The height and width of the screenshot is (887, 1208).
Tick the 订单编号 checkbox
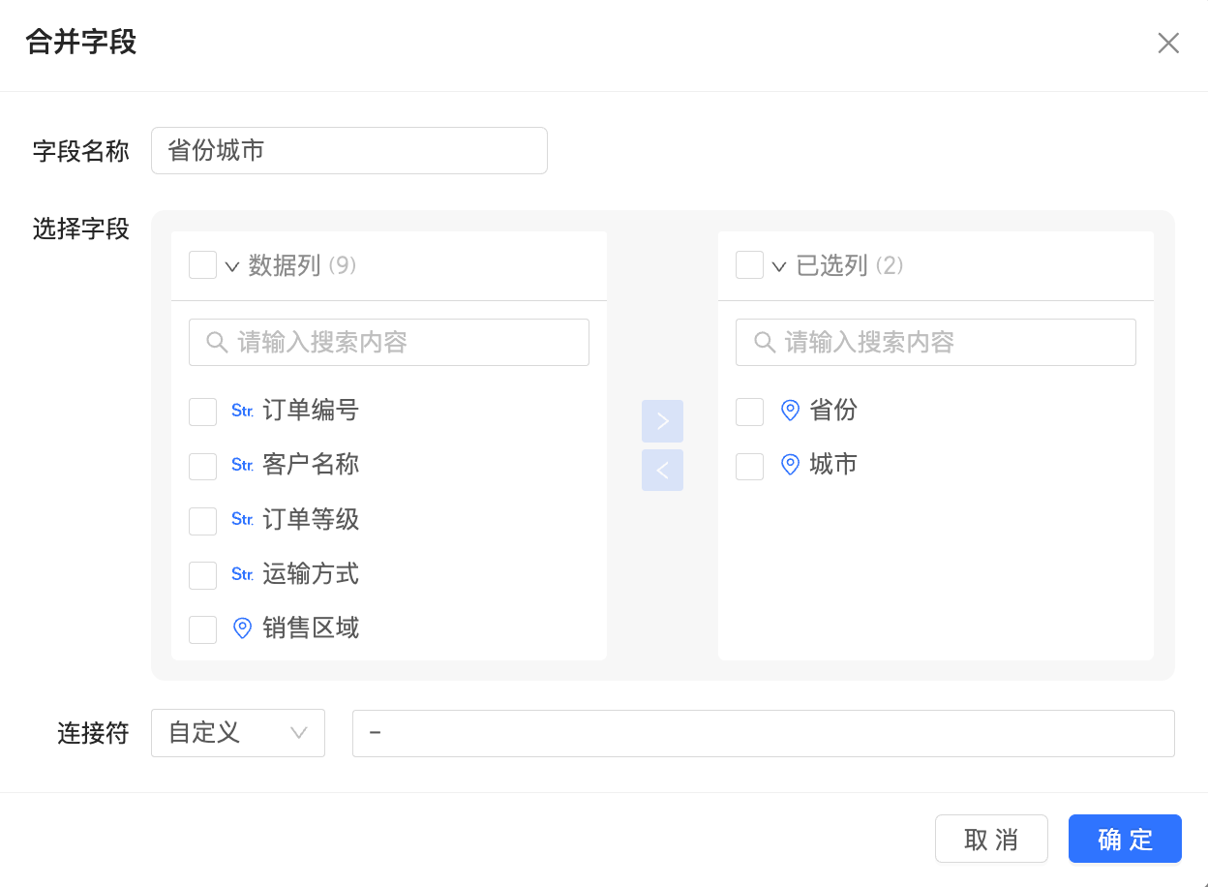coord(202,412)
